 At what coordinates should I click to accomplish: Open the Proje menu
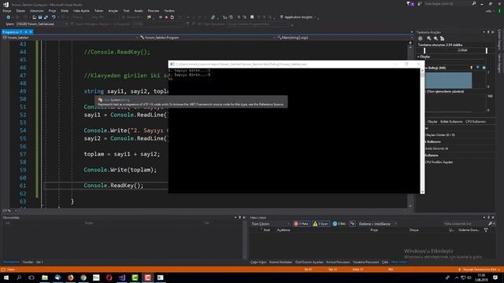52,10
